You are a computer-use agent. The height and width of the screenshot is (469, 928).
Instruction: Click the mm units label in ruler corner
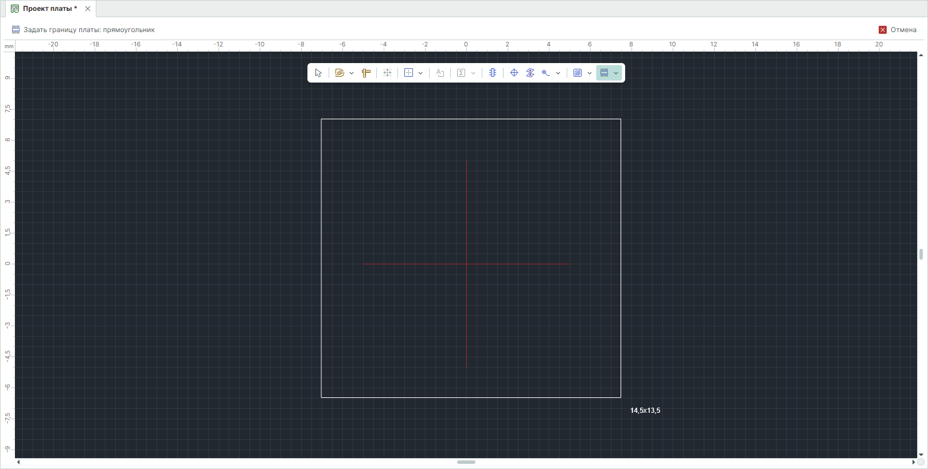tap(9, 46)
